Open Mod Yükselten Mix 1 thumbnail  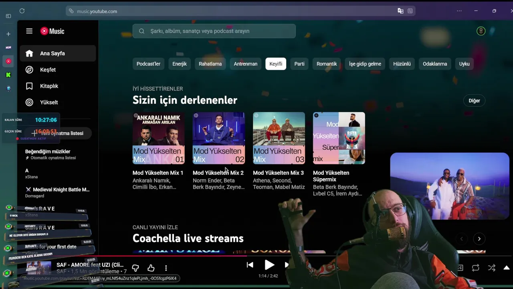click(159, 138)
